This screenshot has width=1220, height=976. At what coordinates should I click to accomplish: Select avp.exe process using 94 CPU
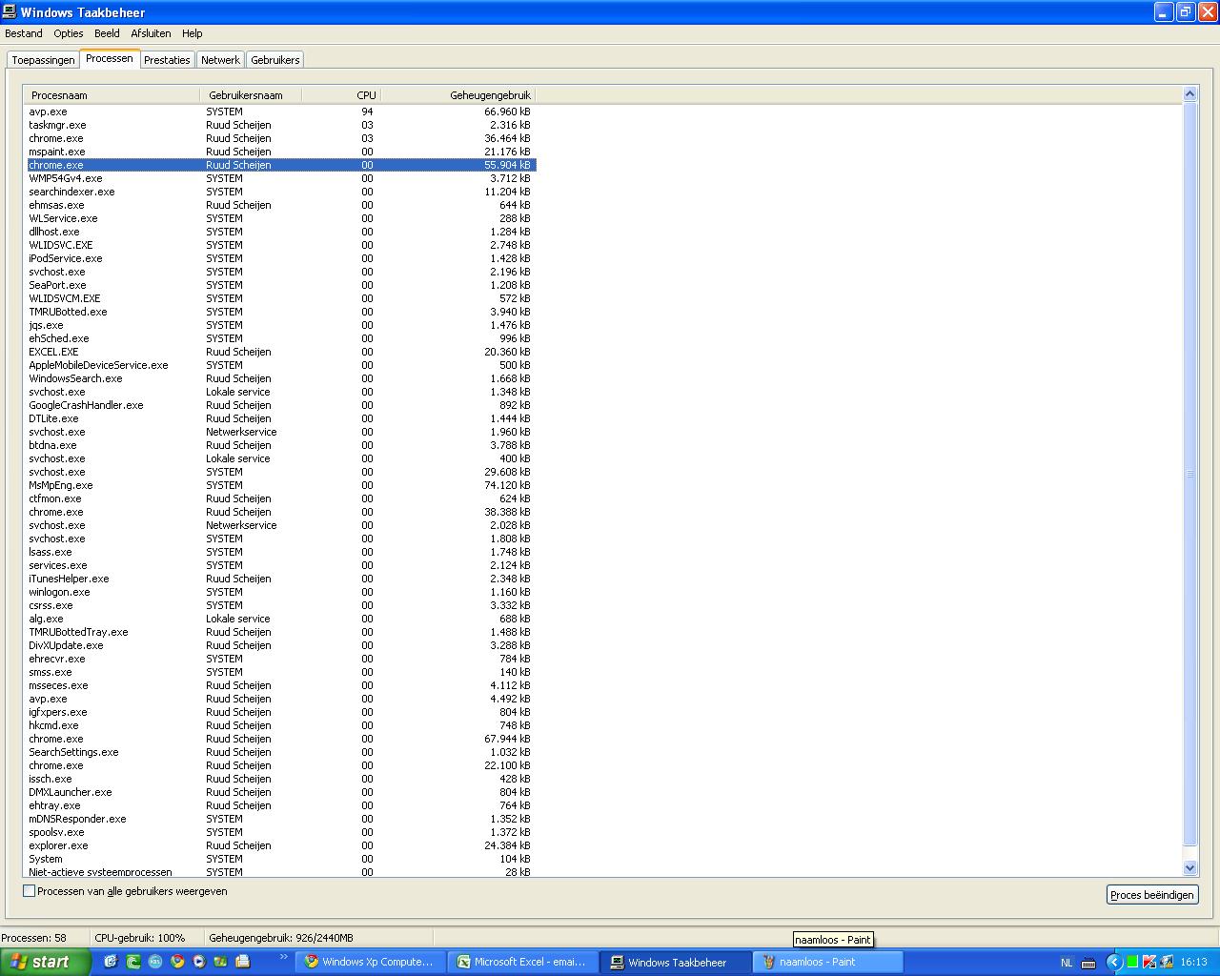[281, 112]
